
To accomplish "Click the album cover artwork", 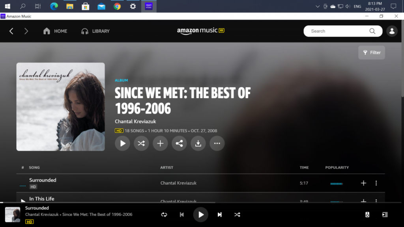I will (60, 107).
